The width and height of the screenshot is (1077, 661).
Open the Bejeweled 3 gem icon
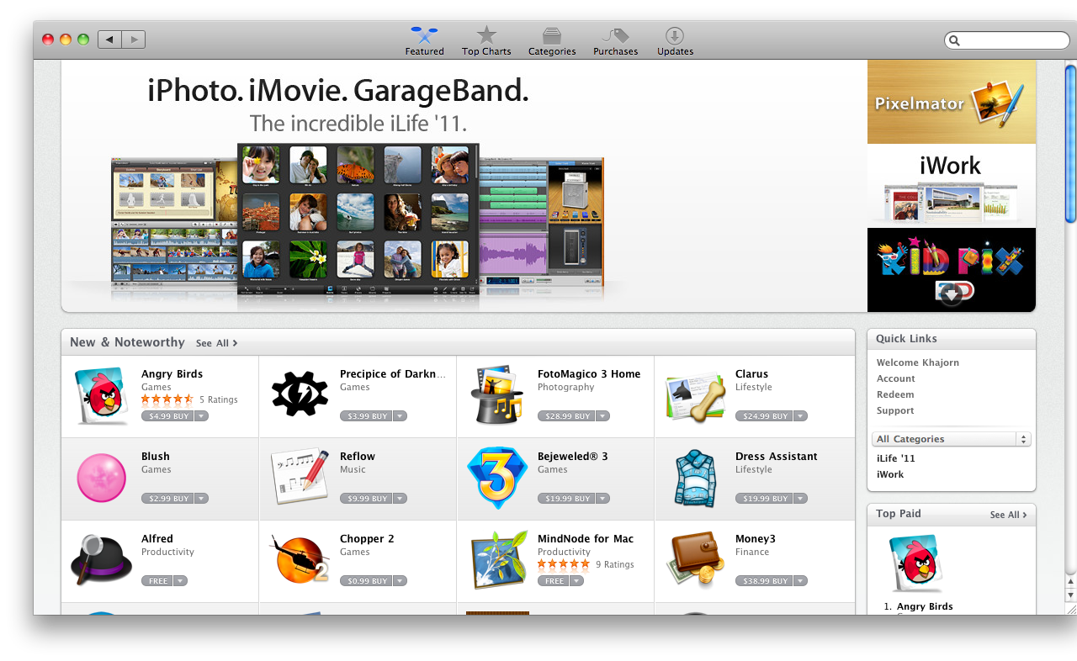498,478
